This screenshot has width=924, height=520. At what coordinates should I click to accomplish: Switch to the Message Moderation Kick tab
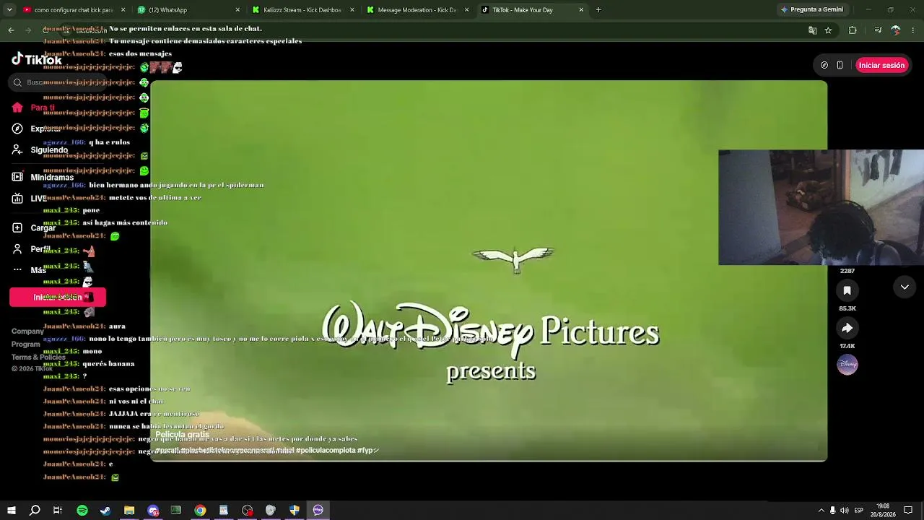pos(417,10)
